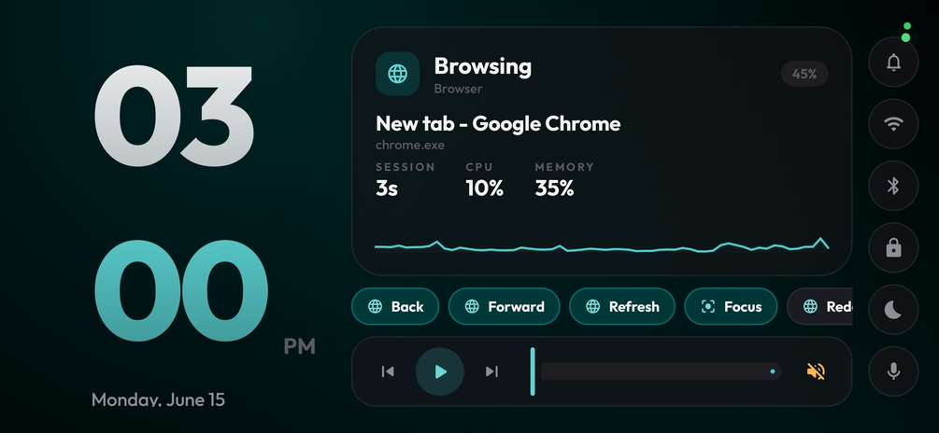
Task: Click the media progress slider bar
Action: tap(661, 371)
